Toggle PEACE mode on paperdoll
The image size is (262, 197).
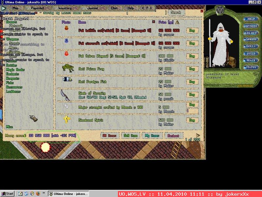(x=251, y=60)
